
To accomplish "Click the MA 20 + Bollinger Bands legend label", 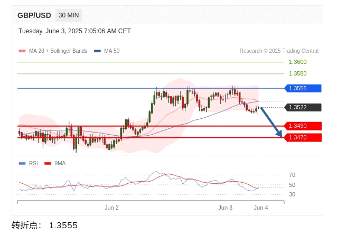I will point(58,51).
